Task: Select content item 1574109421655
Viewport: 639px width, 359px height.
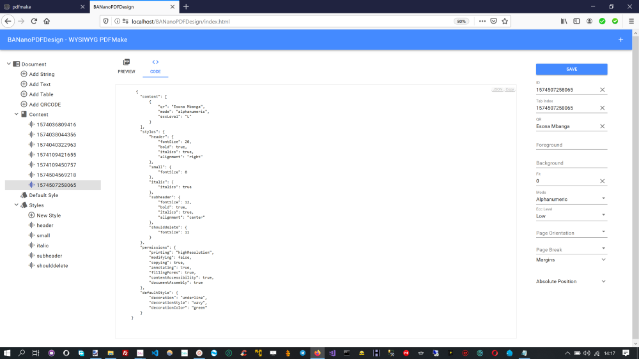Action: (x=56, y=154)
